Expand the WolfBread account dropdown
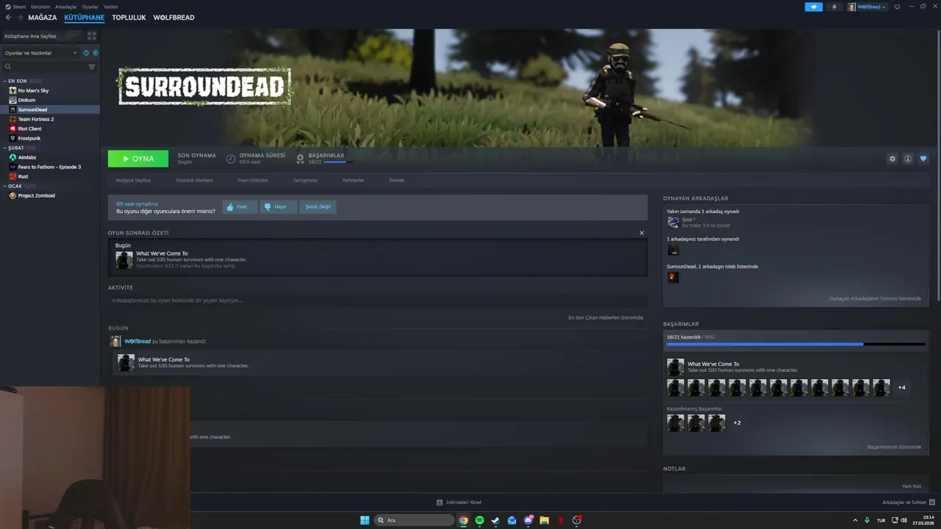The height and width of the screenshot is (529, 941). click(x=867, y=7)
